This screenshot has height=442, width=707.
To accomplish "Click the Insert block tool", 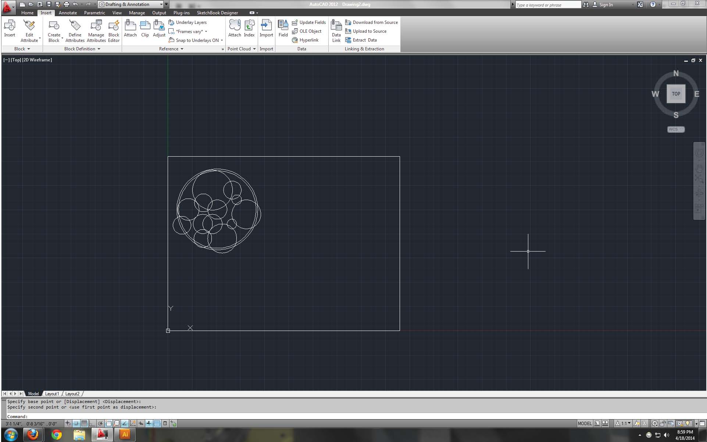I will click(10, 29).
